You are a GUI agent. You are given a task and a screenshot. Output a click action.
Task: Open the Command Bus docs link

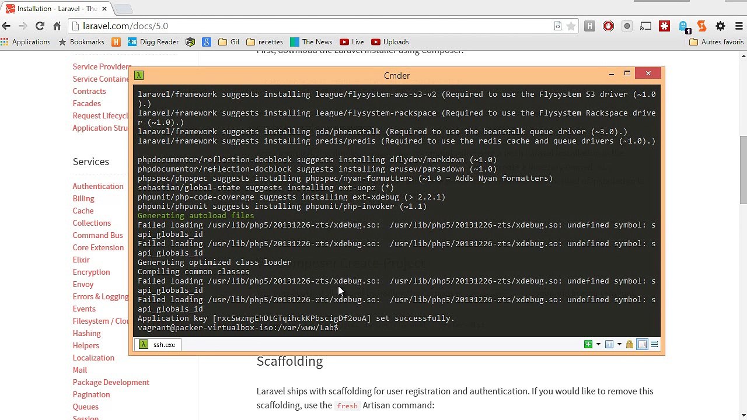tap(97, 236)
